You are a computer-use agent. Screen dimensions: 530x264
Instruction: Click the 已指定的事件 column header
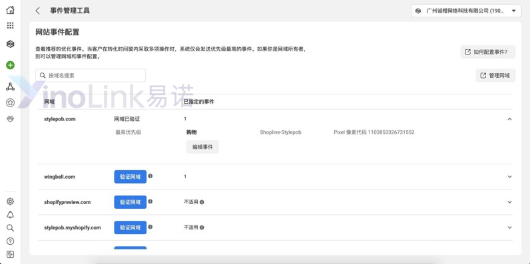198,102
